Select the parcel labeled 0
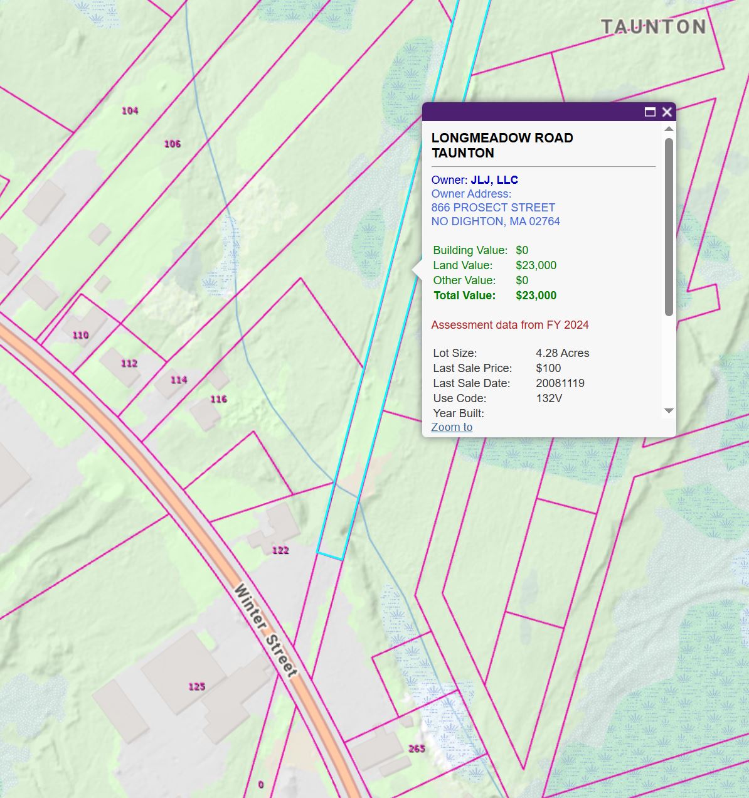 261,784
